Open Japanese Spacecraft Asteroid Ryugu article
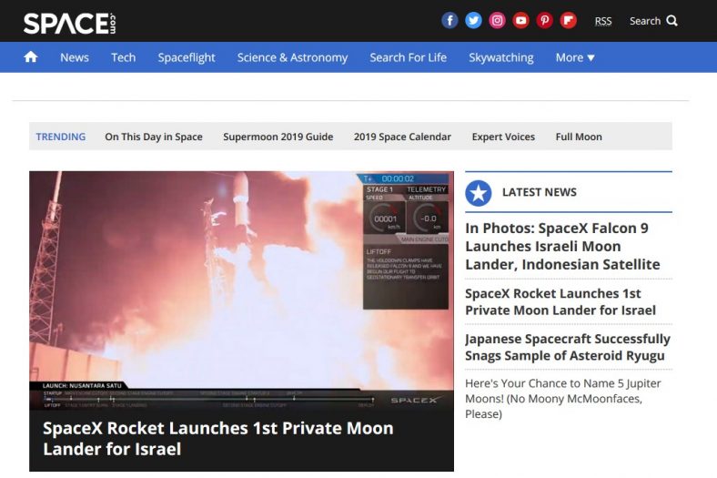 click(568, 347)
